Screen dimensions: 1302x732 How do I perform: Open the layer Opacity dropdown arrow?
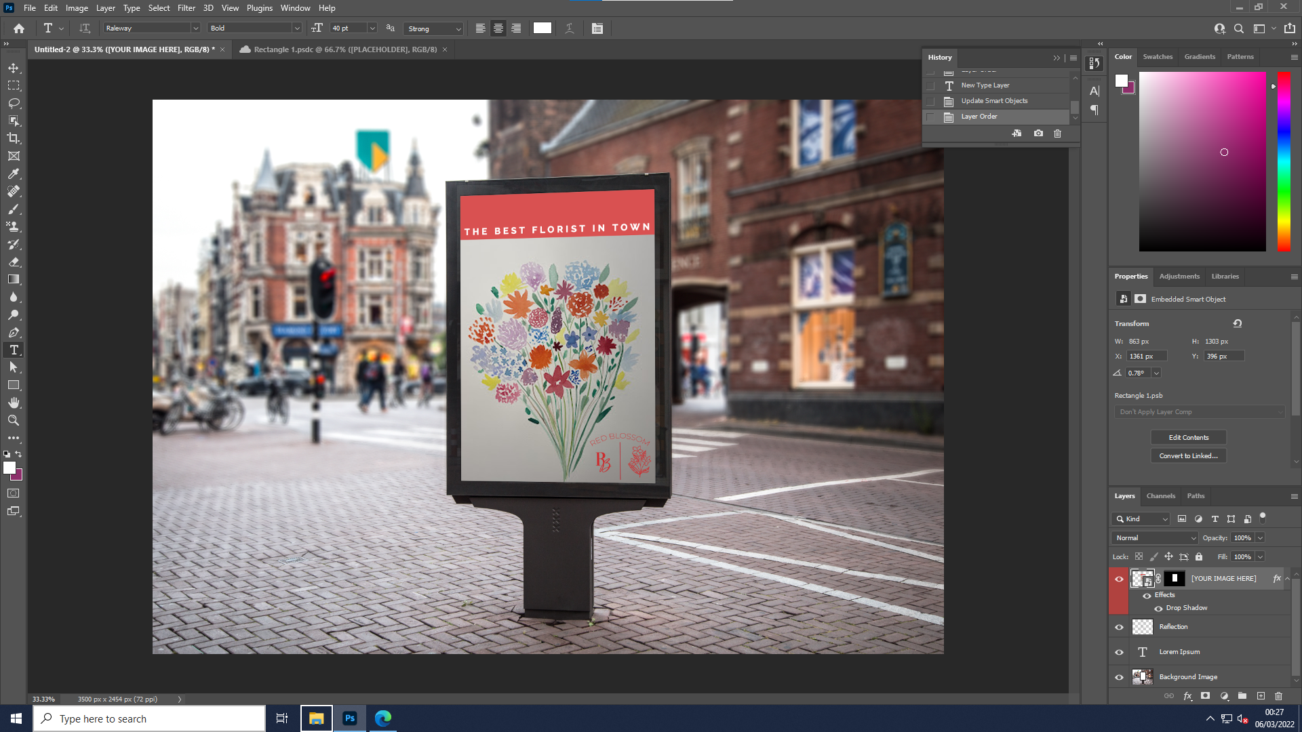tap(1260, 538)
